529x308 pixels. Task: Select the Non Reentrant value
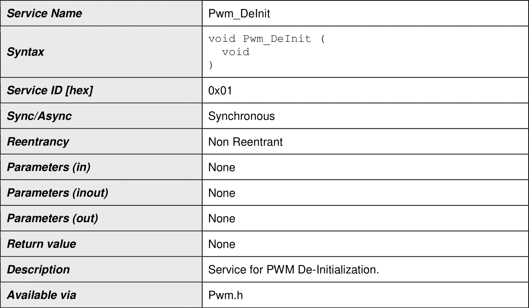coord(245,142)
